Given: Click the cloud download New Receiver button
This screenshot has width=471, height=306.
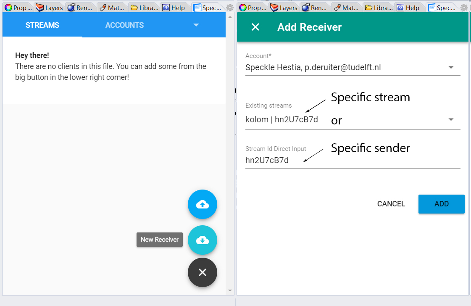Looking at the screenshot, I should tap(202, 240).
